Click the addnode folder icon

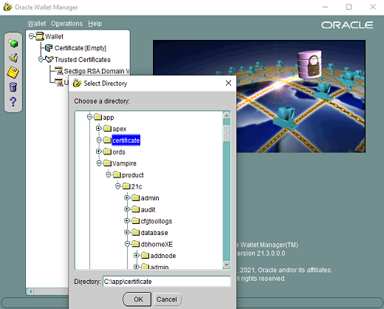coord(145,256)
